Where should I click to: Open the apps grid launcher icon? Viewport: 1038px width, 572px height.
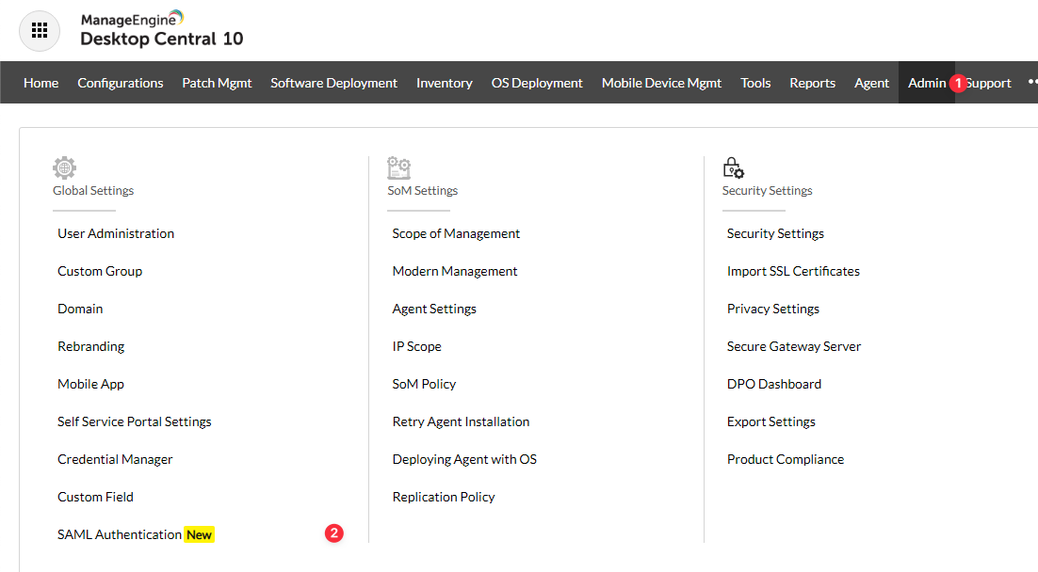(x=40, y=30)
